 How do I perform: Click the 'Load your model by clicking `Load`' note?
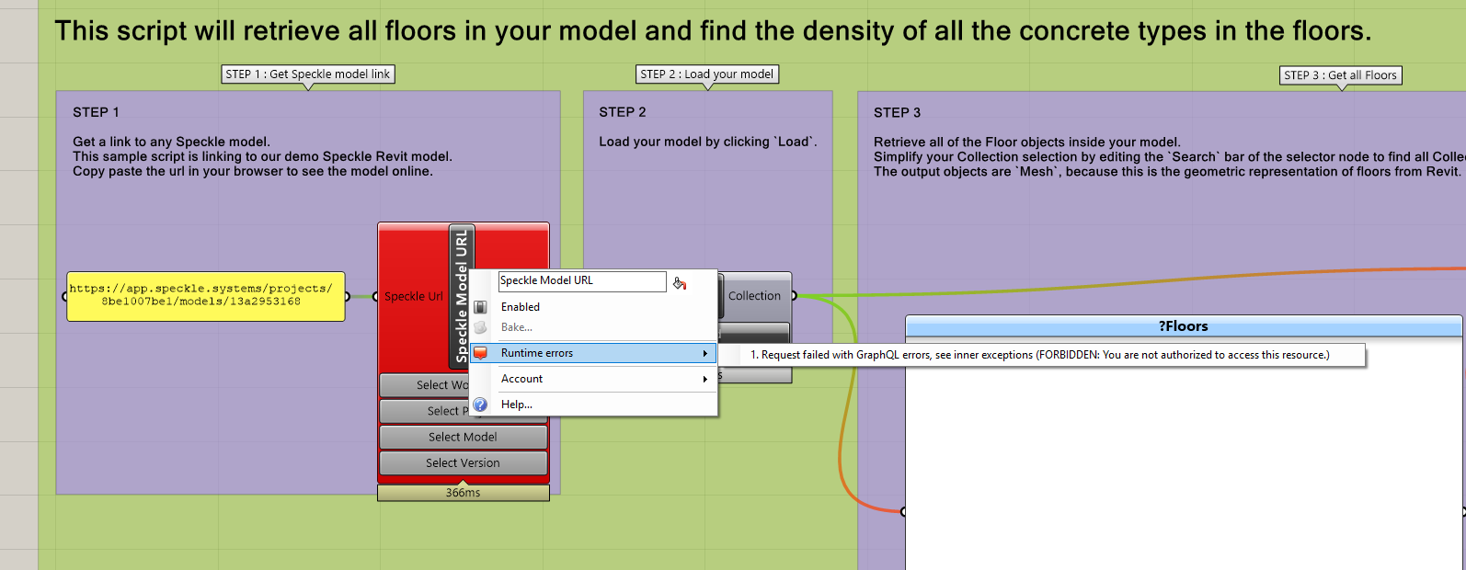click(708, 142)
